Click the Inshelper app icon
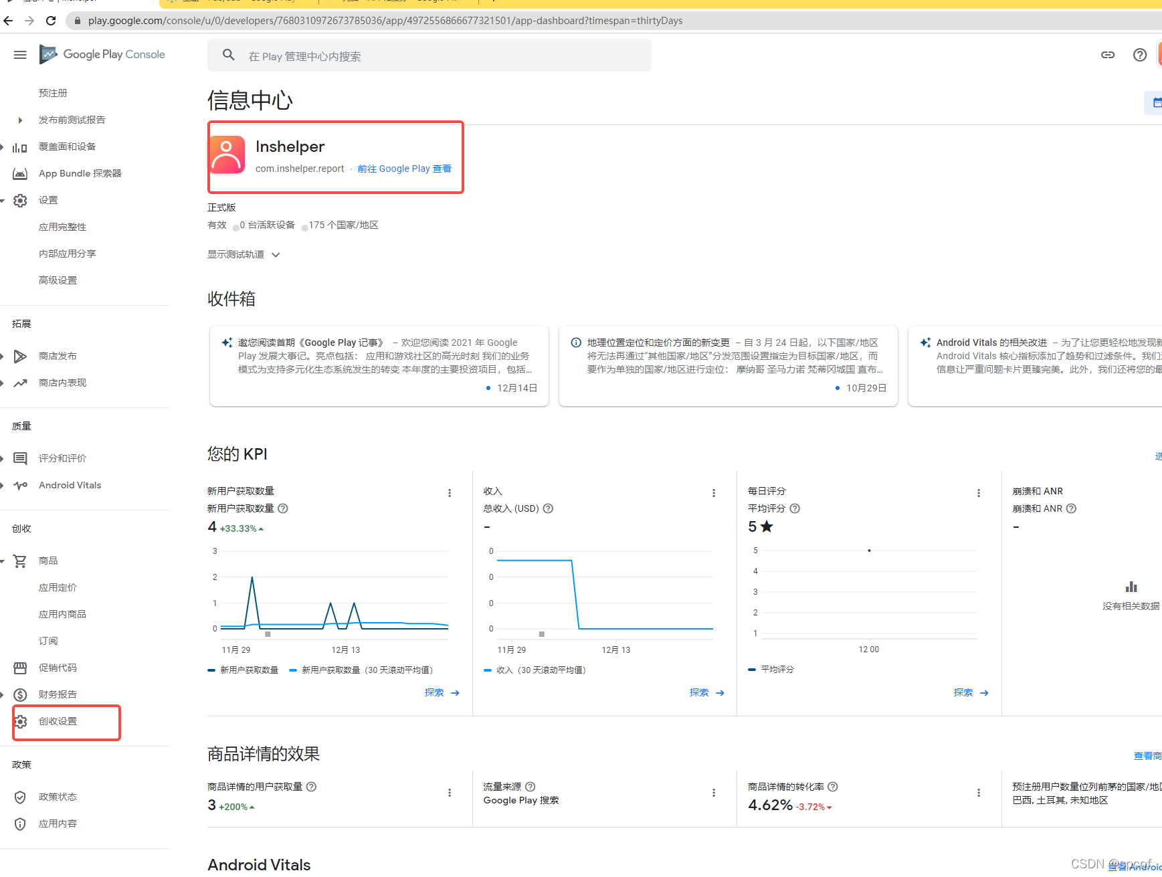The image size is (1162, 877). coord(227,155)
